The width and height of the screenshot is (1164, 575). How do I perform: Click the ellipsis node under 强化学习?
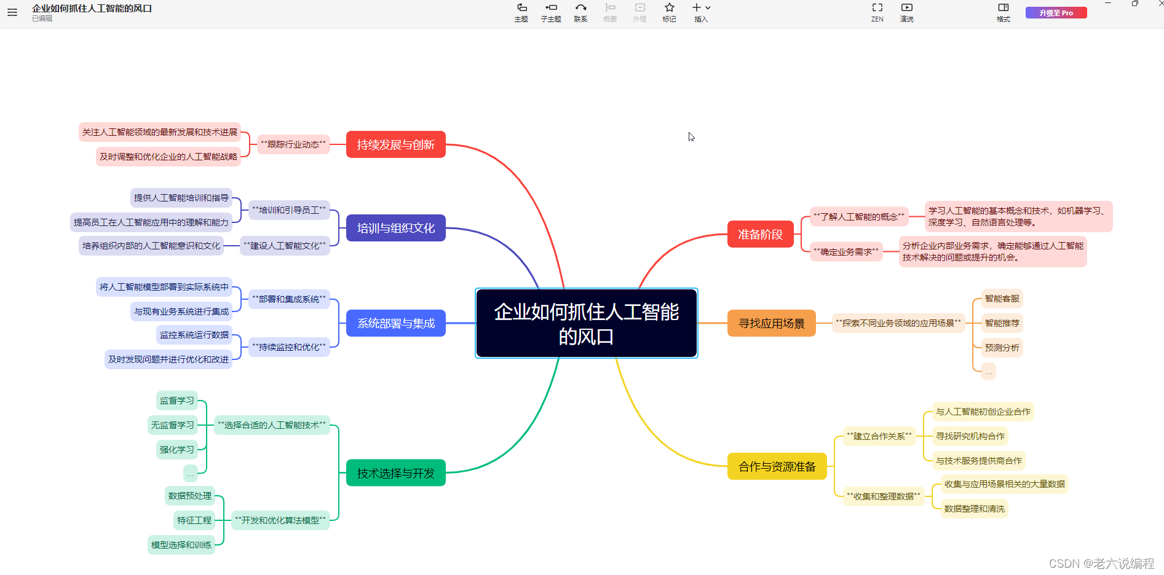click(x=191, y=474)
